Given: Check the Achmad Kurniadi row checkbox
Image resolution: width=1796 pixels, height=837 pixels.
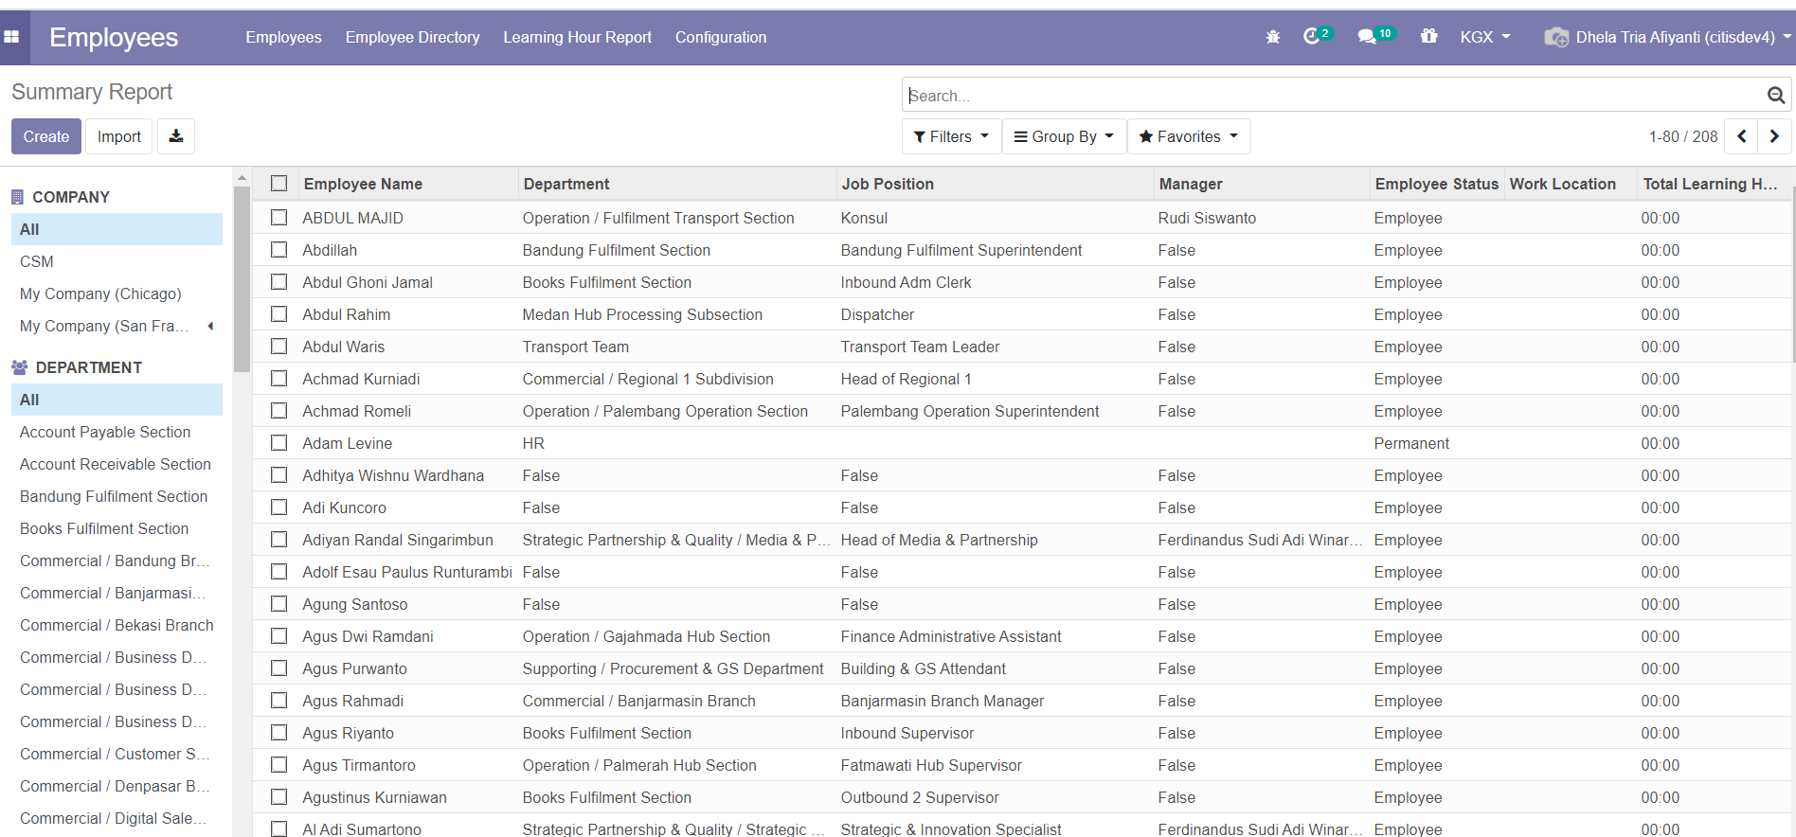Looking at the screenshot, I should click(278, 378).
